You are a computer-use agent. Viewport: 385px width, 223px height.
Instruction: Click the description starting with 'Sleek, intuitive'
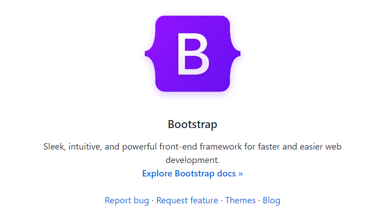[x=193, y=153]
